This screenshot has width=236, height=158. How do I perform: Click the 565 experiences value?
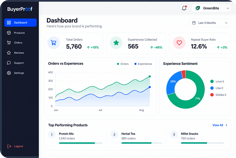[133, 46]
